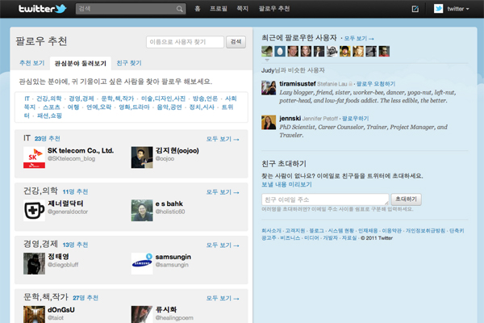
Task: Expand all 건강,의학 recommendations with 모두 보기
Action: coord(223,192)
